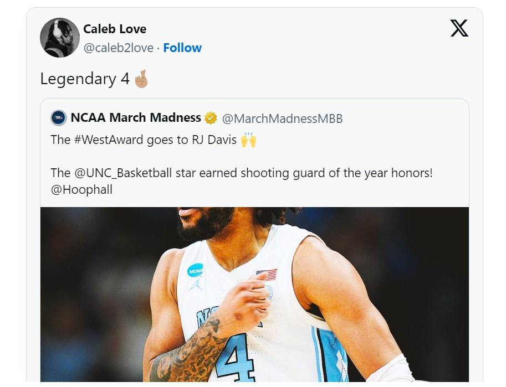The width and height of the screenshot is (506, 387).
Task: Click the "Legendary 4" tweet text
Action: click(x=85, y=79)
